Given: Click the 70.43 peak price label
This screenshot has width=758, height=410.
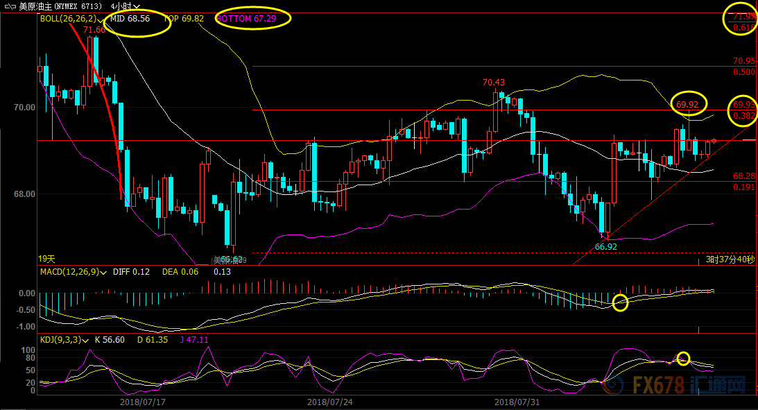Looking at the screenshot, I should pyautogui.click(x=494, y=83).
